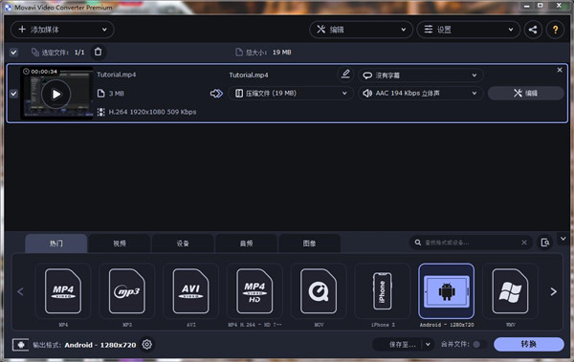Click the Edit button in file row

tap(525, 94)
